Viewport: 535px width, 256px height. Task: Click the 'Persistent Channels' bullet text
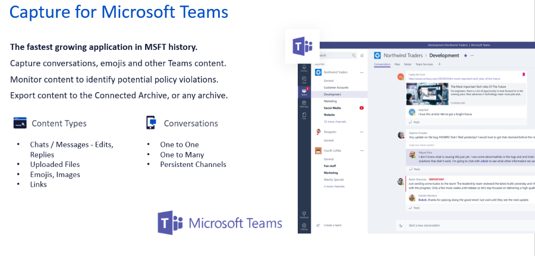193,165
